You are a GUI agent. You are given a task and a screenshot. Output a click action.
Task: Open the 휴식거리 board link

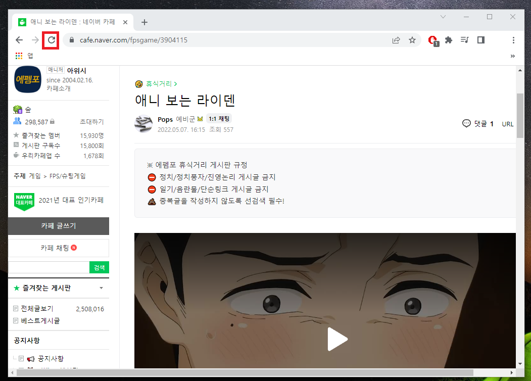[x=159, y=84]
